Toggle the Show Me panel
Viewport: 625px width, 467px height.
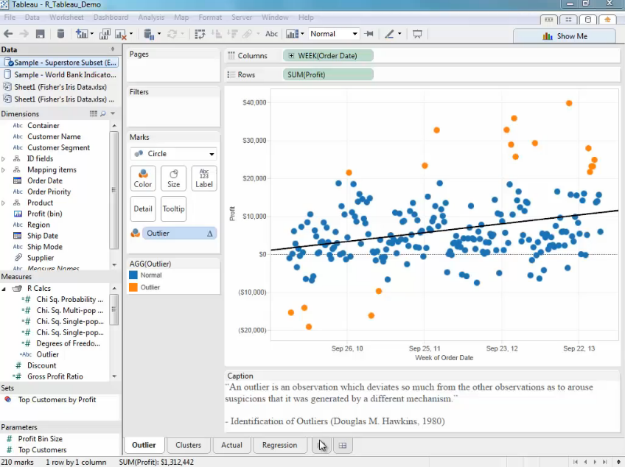coord(565,35)
